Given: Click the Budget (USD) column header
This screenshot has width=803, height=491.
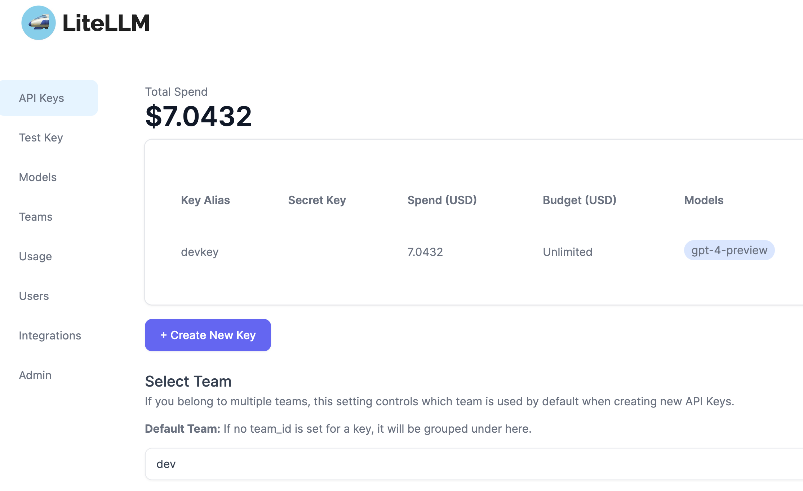Looking at the screenshot, I should point(580,200).
